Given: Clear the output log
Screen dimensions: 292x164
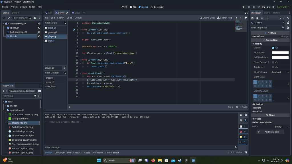Looking at the screenshot, I should tap(241, 115).
